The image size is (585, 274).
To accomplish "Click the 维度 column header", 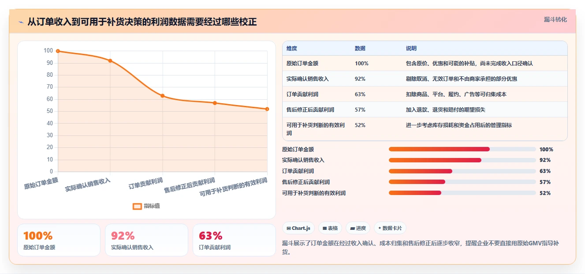I will click(292, 49).
